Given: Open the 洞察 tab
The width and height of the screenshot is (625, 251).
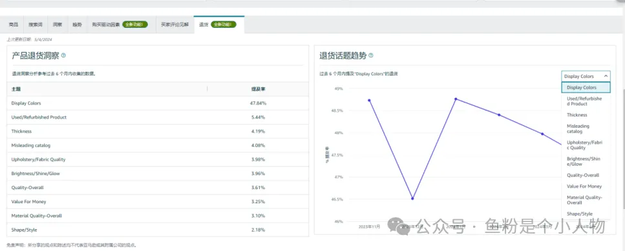Looking at the screenshot, I should click(x=58, y=25).
